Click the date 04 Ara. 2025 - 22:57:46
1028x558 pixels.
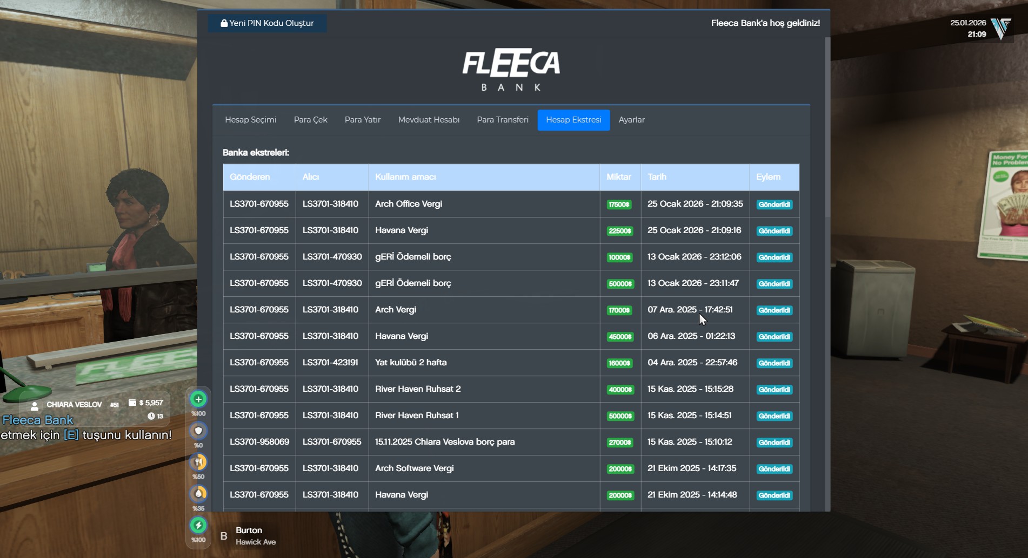692,363
